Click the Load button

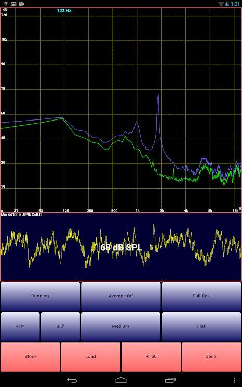point(90,357)
